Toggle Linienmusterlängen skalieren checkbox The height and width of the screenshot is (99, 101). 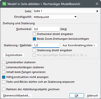coord(3,67)
